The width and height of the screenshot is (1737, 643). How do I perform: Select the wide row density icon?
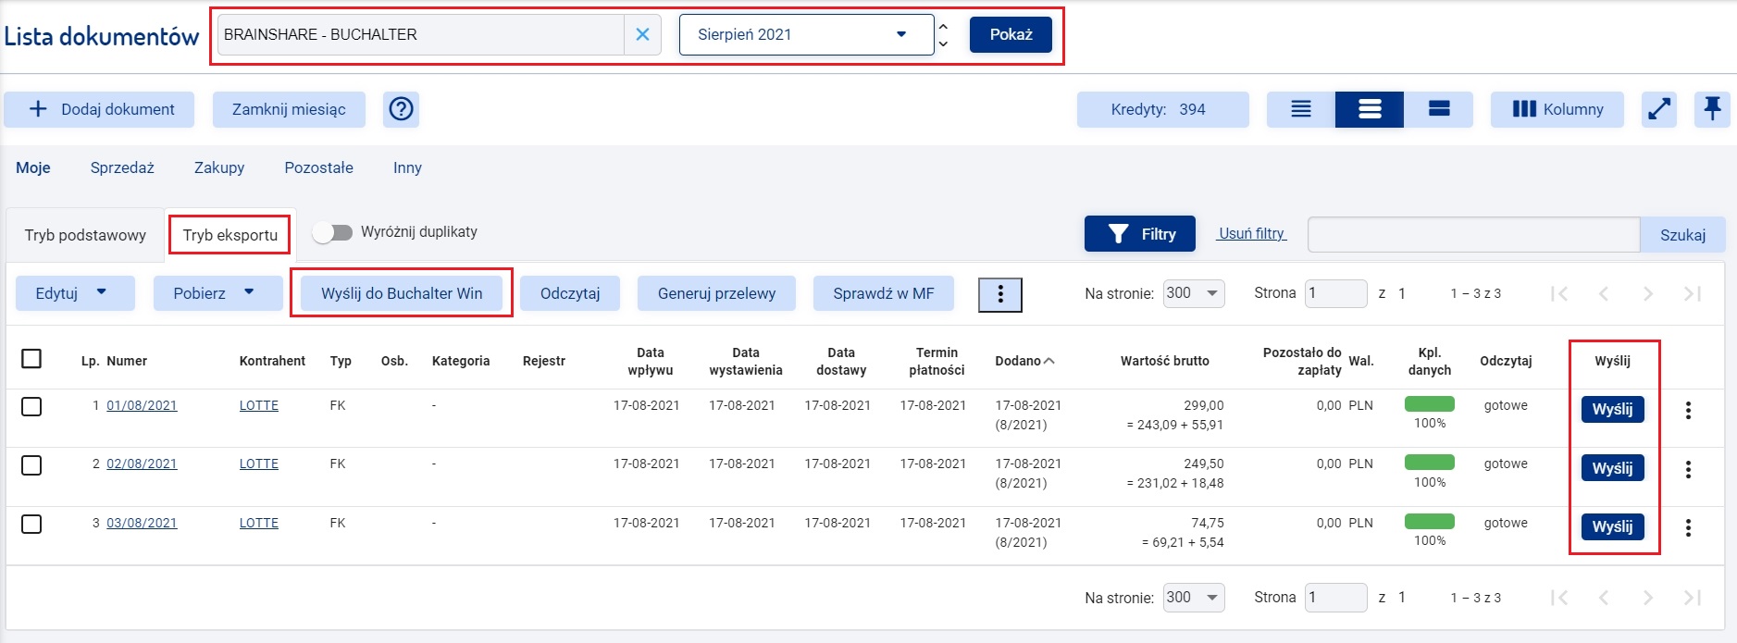tap(1438, 109)
